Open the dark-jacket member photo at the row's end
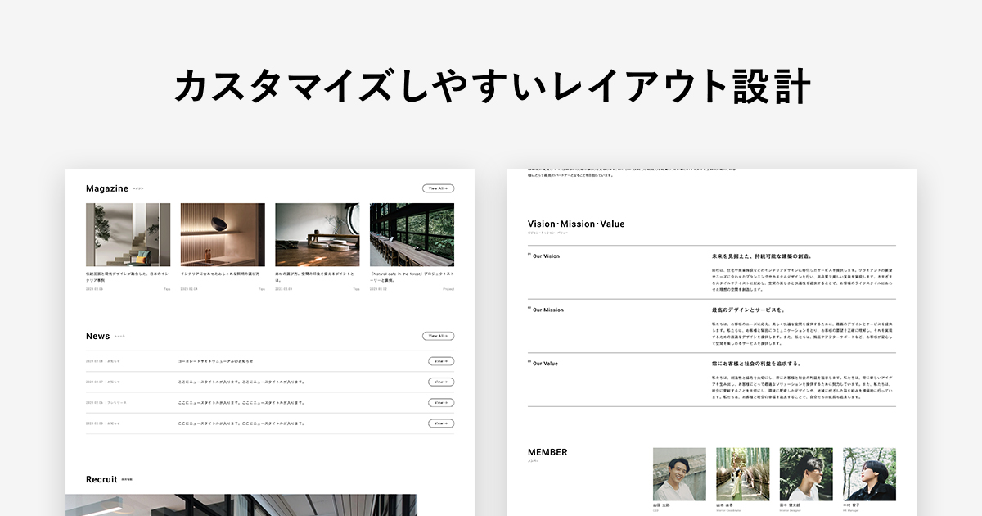This screenshot has width=982, height=516. [870, 474]
